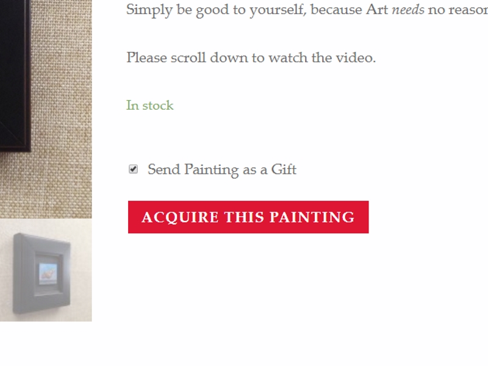Click the word 'Painting' in the gift label
The height and width of the screenshot is (366, 488).
[x=211, y=170]
